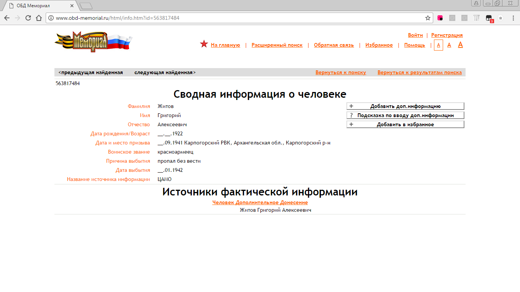Click the source value ЦАМО
Viewport: 520px width, 292px height.
click(x=164, y=179)
